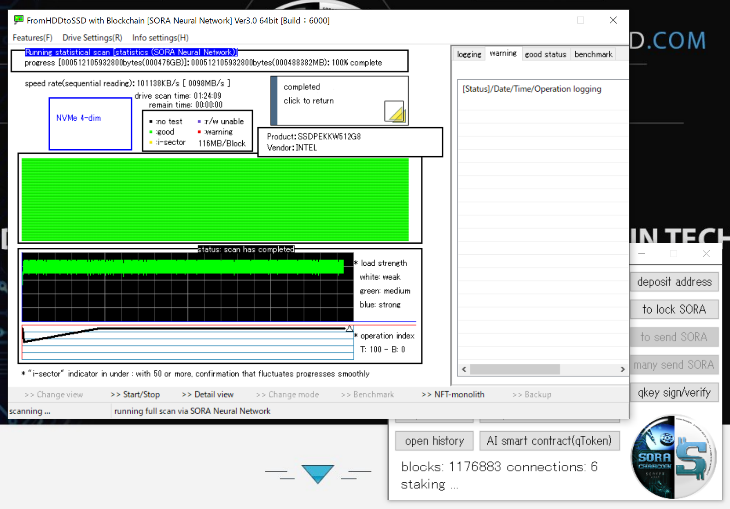Click the NVMe 4-dim box
The height and width of the screenshot is (509, 730).
coord(90,124)
